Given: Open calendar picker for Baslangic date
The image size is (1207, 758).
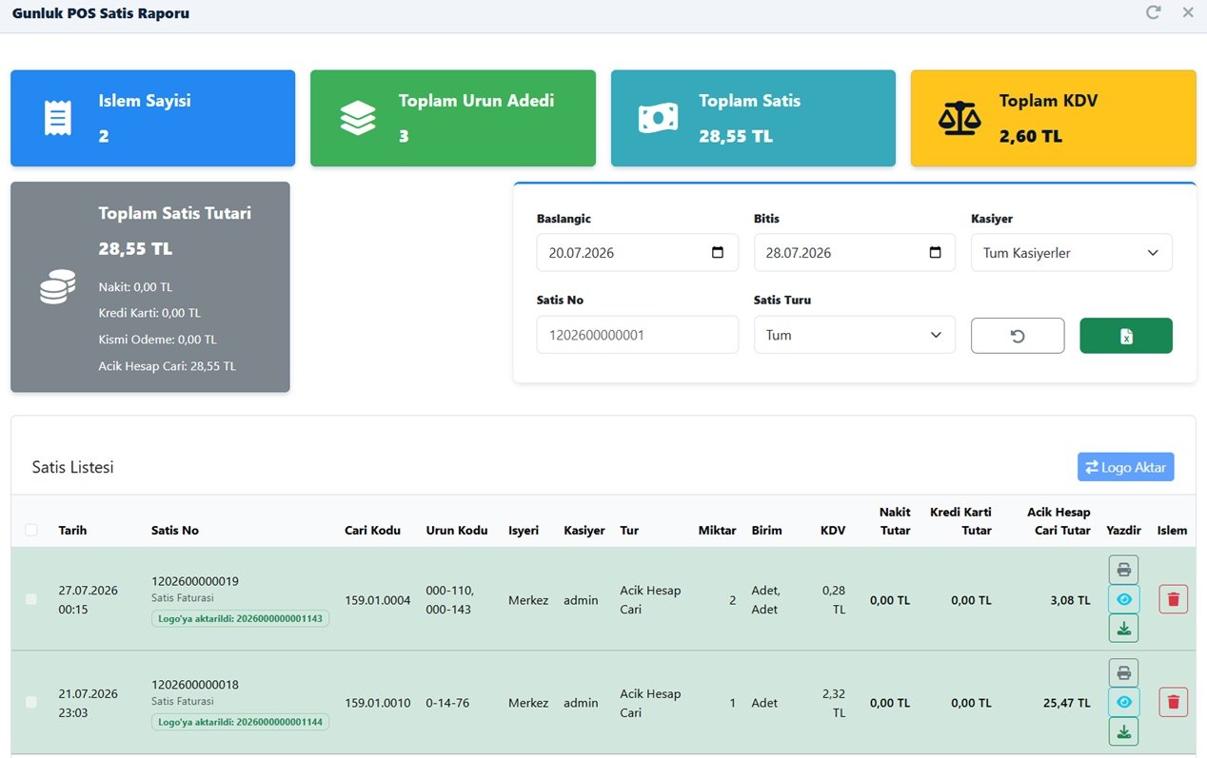Looking at the screenshot, I should [x=718, y=253].
